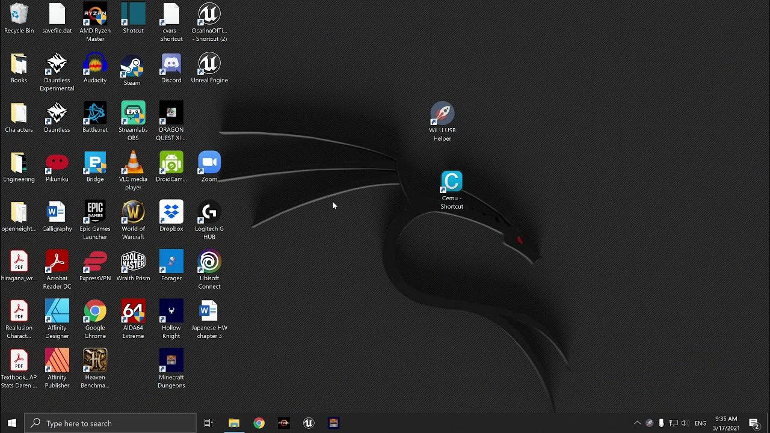Select the Minecraft Dungeons icon
This screenshot has height=433, width=770.
171,369
